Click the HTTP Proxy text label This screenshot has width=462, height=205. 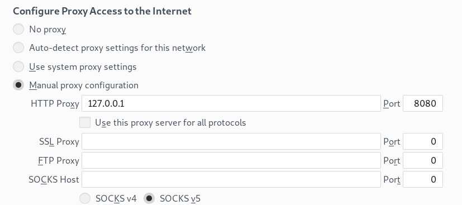(x=55, y=104)
